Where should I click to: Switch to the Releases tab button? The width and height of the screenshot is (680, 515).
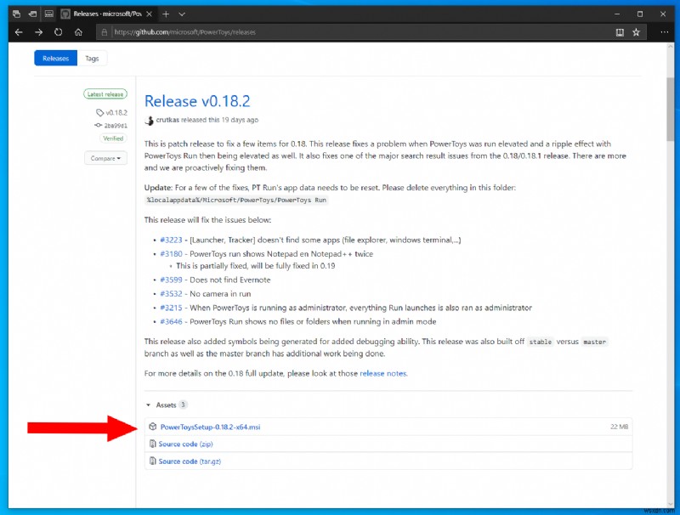click(55, 58)
